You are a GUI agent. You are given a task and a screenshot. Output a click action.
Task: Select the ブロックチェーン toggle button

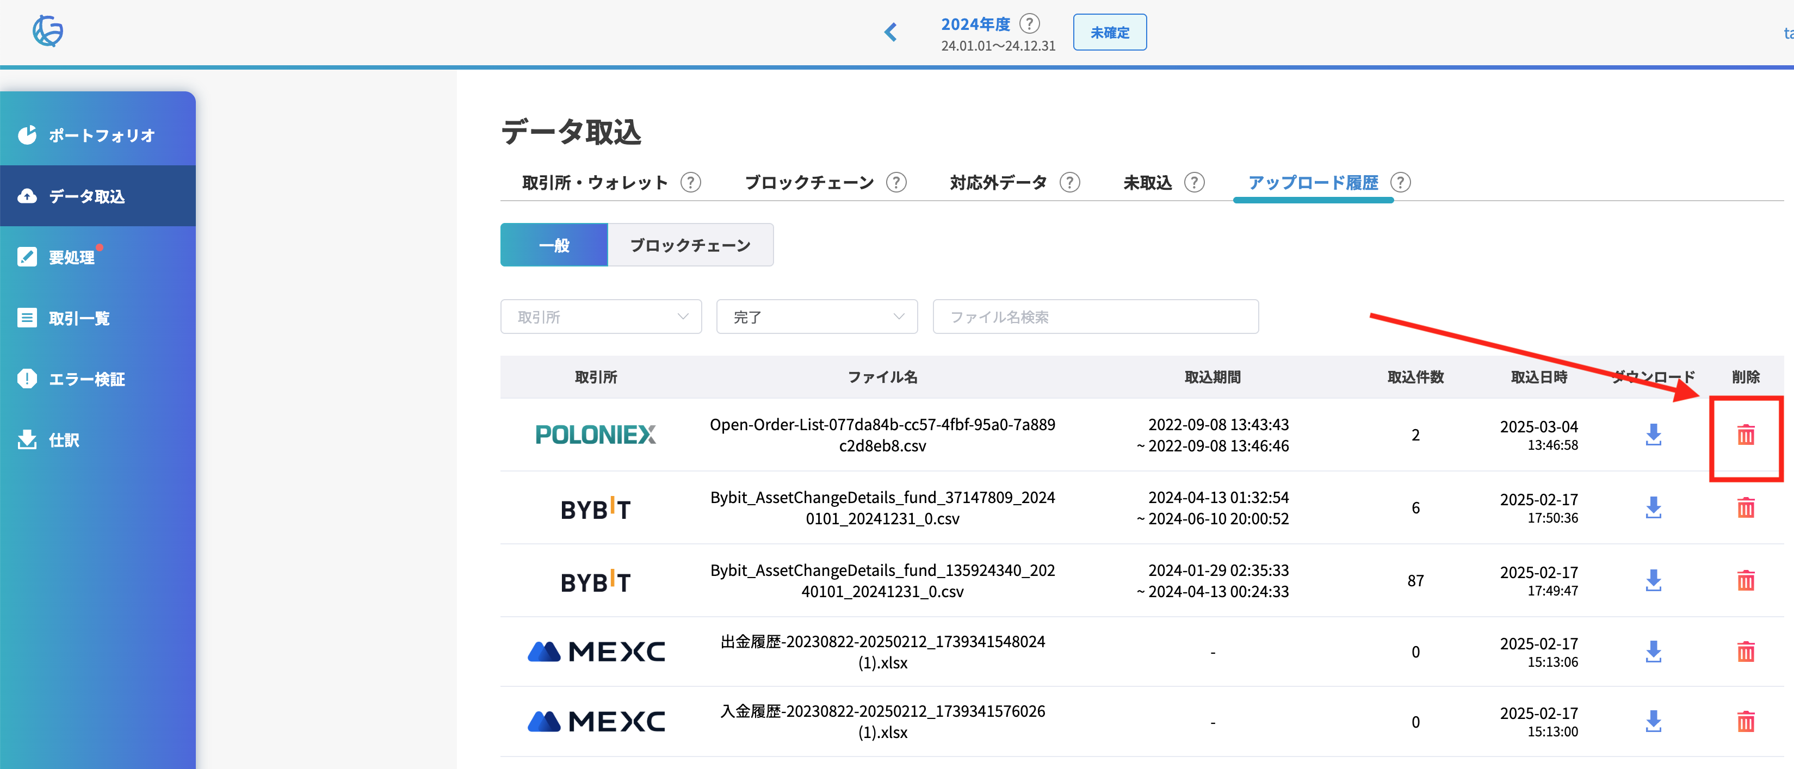[691, 245]
